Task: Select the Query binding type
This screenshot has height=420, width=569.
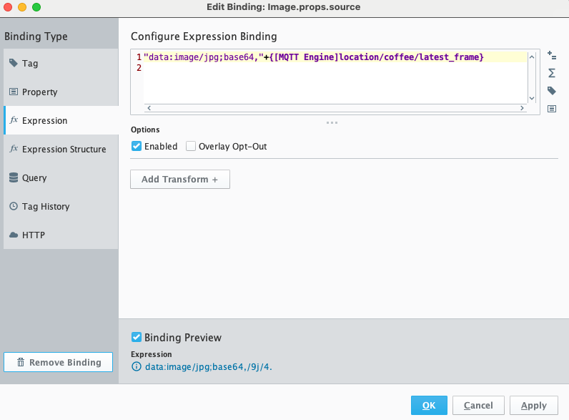Action: [x=61, y=177]
